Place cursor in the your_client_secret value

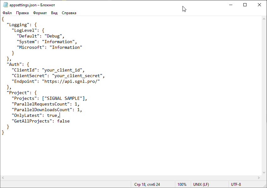tap(78, 76)
